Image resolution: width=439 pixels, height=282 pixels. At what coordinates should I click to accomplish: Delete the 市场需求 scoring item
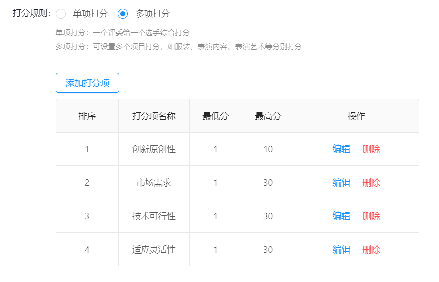click(x=371, y=182)
